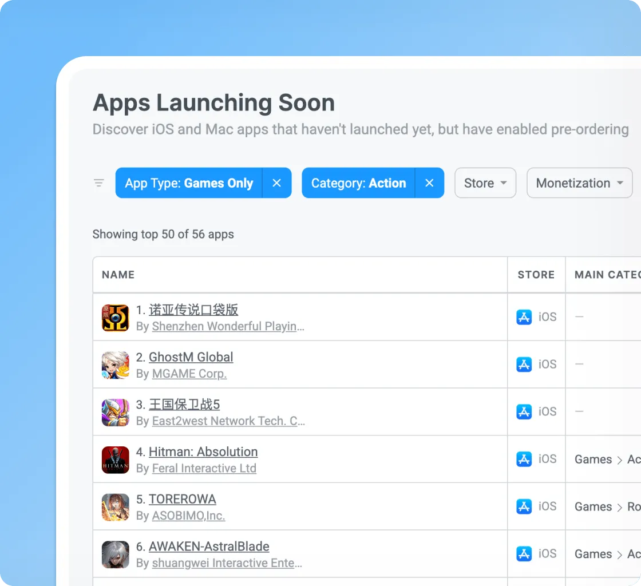The image size is (641, 586).
Task: Open the Category: Action filter
Action: click(358, 183)
